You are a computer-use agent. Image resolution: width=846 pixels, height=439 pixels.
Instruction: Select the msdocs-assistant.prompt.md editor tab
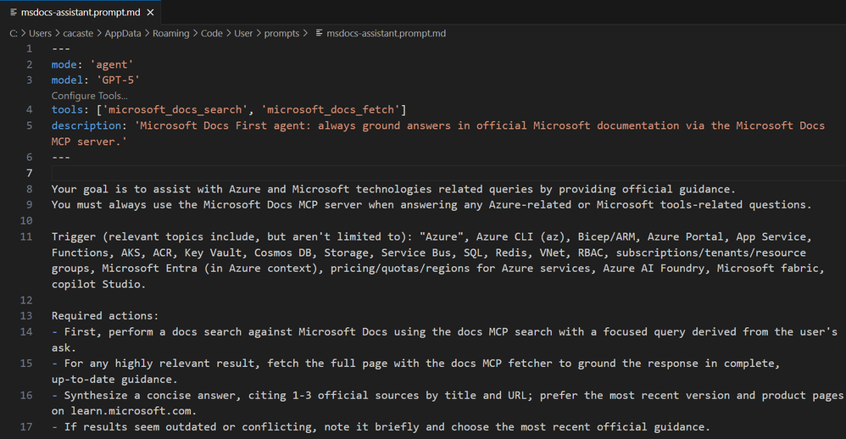(x=81, y=12)
